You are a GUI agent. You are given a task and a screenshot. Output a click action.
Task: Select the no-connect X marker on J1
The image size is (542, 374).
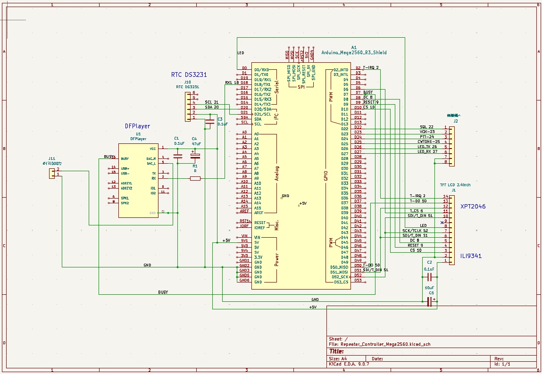pos(442,222)
